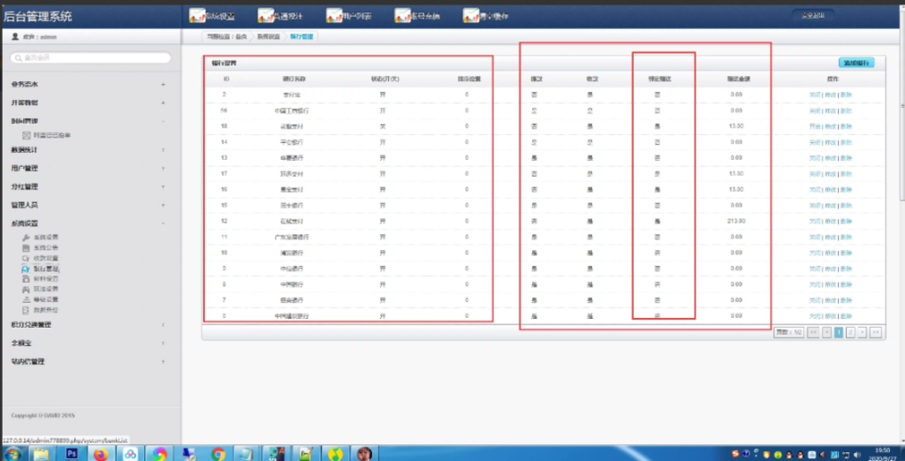Click current page 1 in pagination
The width and height of the screenshot is (905, 461).
839,332
